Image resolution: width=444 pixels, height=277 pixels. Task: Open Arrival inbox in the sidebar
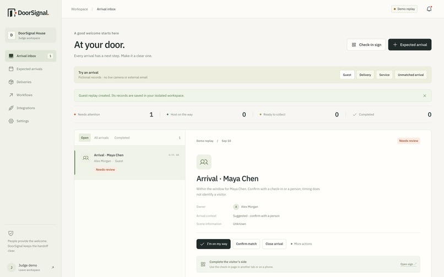pyautogui.click(x=31, y=56)
